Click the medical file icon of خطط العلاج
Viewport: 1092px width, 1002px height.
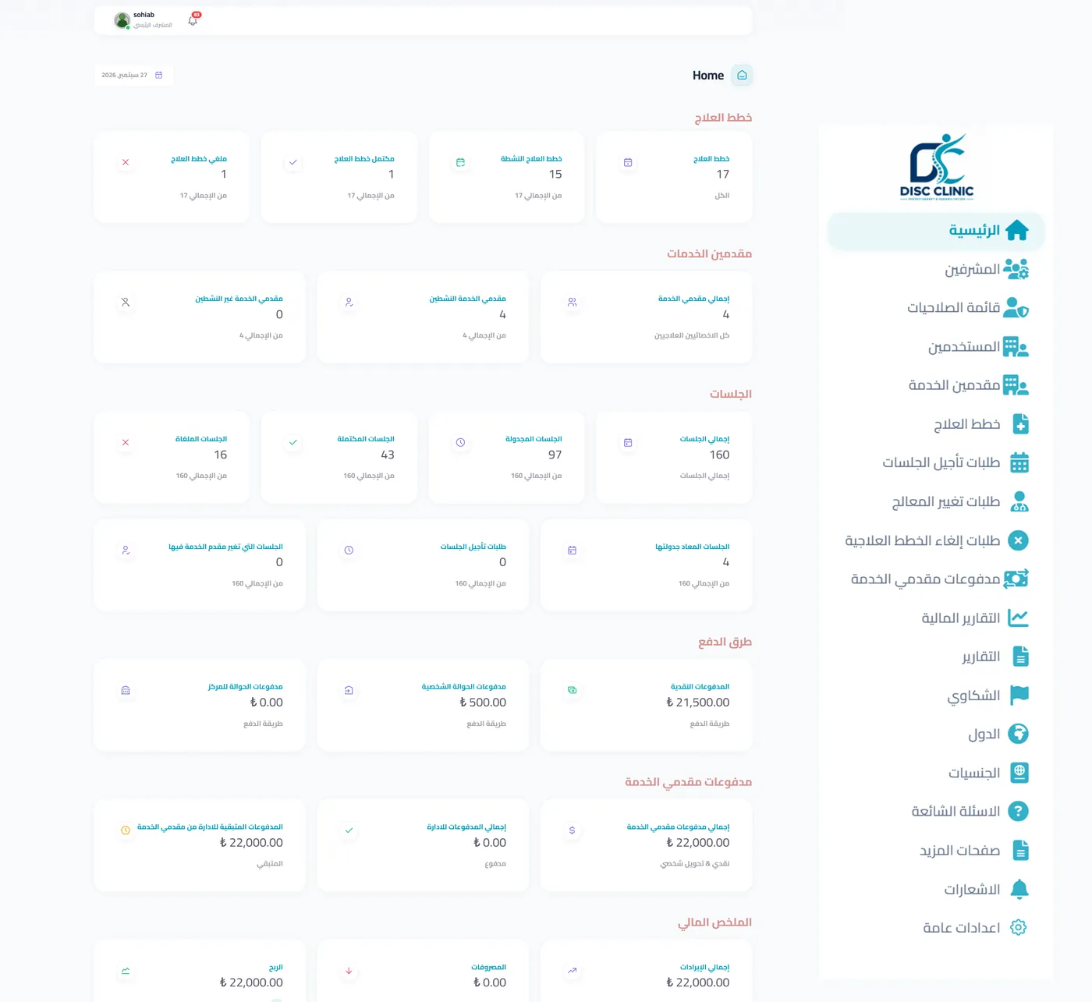coord(1020,424)
